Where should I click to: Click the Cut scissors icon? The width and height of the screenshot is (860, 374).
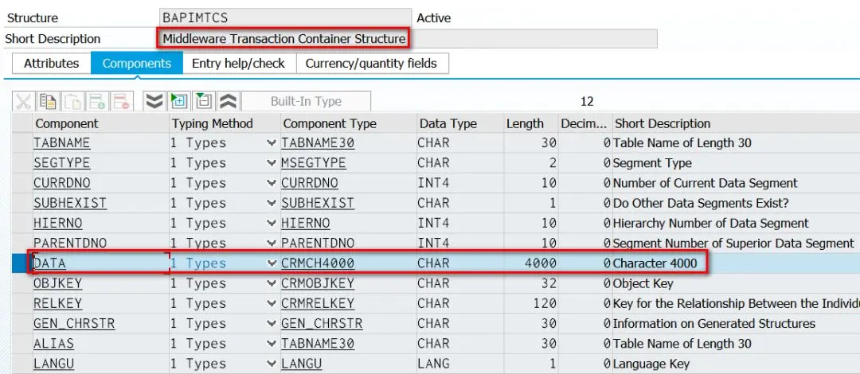(x=24, y=101)
